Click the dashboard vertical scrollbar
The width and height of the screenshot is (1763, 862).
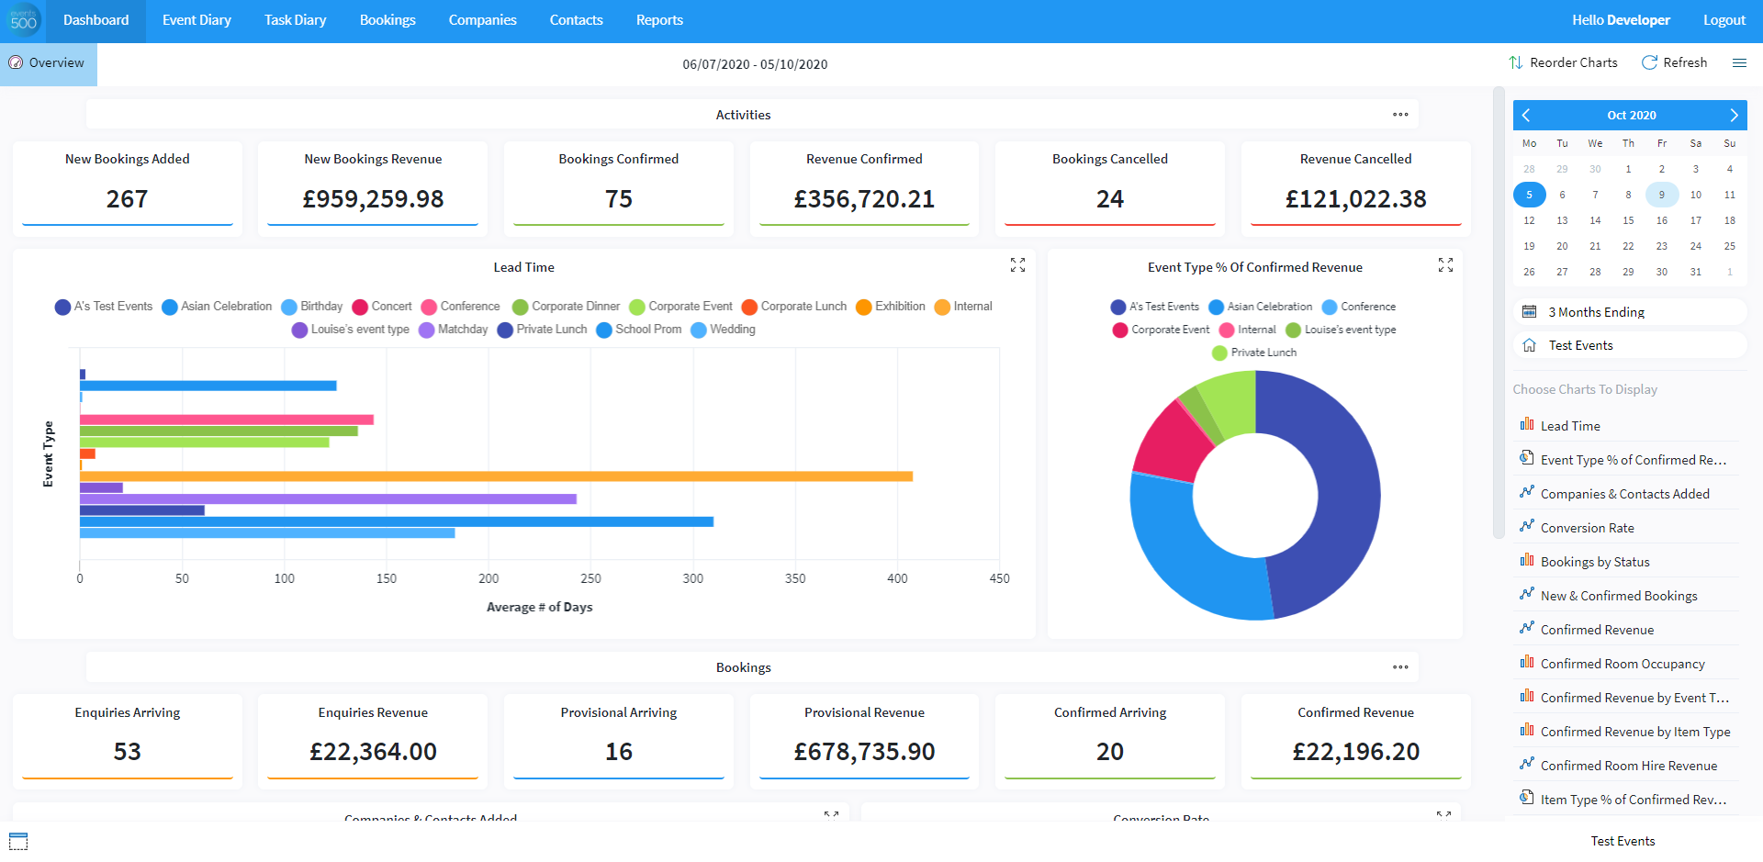pyautogui.click(x=1499, y=312)
